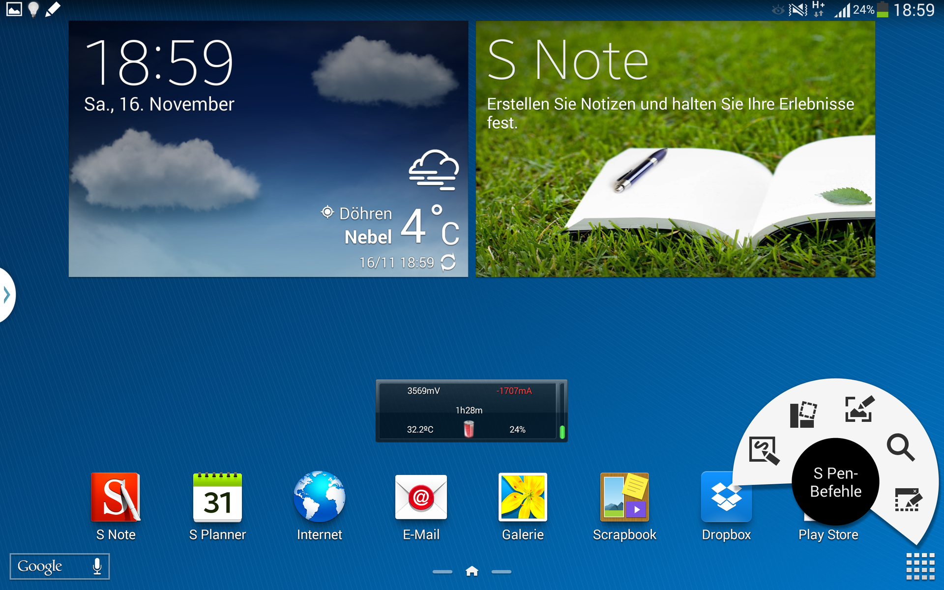Open the Galerie app
Image resolution: width=944 pixels, height=590 pixels.
523,498
